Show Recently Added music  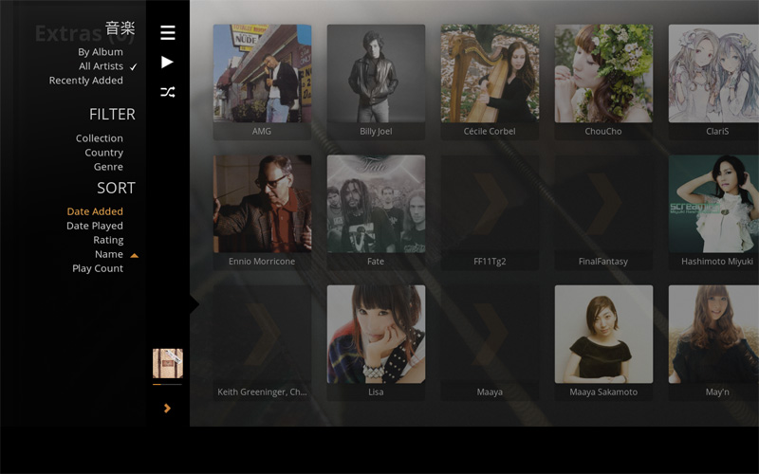click(86, 81)
